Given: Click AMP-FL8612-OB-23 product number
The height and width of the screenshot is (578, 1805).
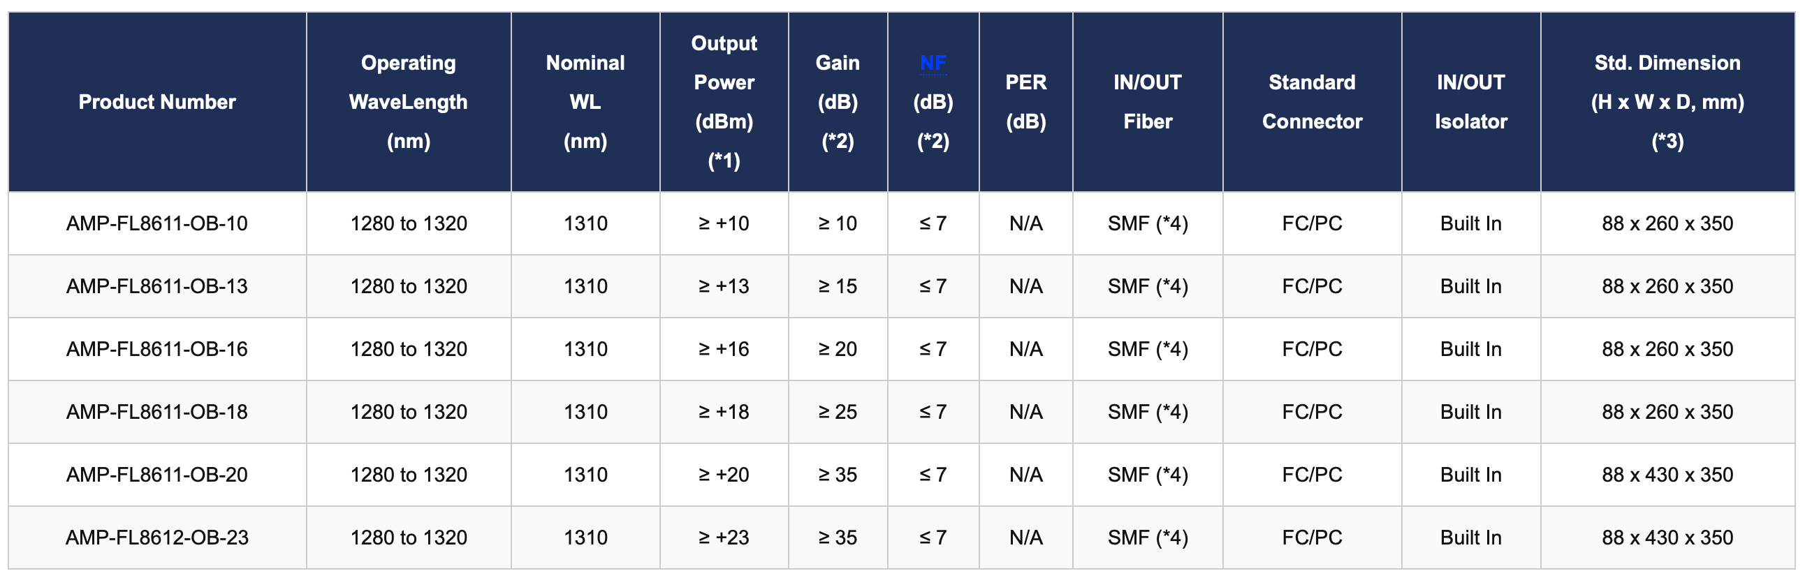Looking at the screenshot, I should coord(157,538).
